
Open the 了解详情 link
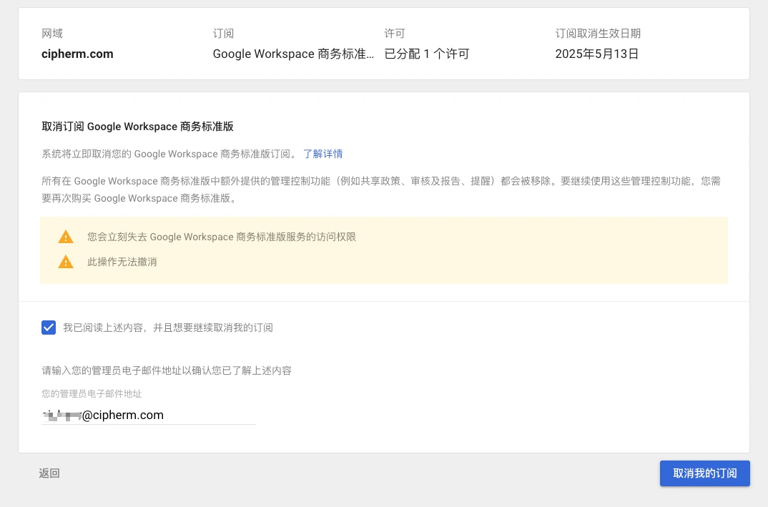(323, 154)
